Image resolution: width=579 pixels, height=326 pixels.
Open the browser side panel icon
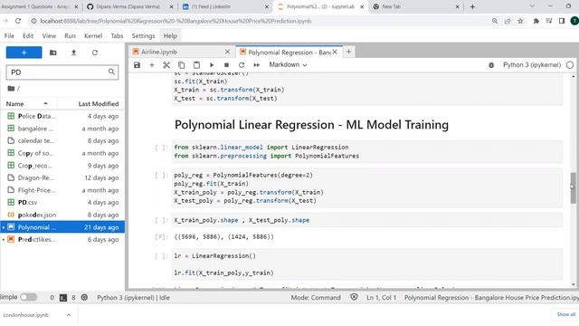pos(562,21)
